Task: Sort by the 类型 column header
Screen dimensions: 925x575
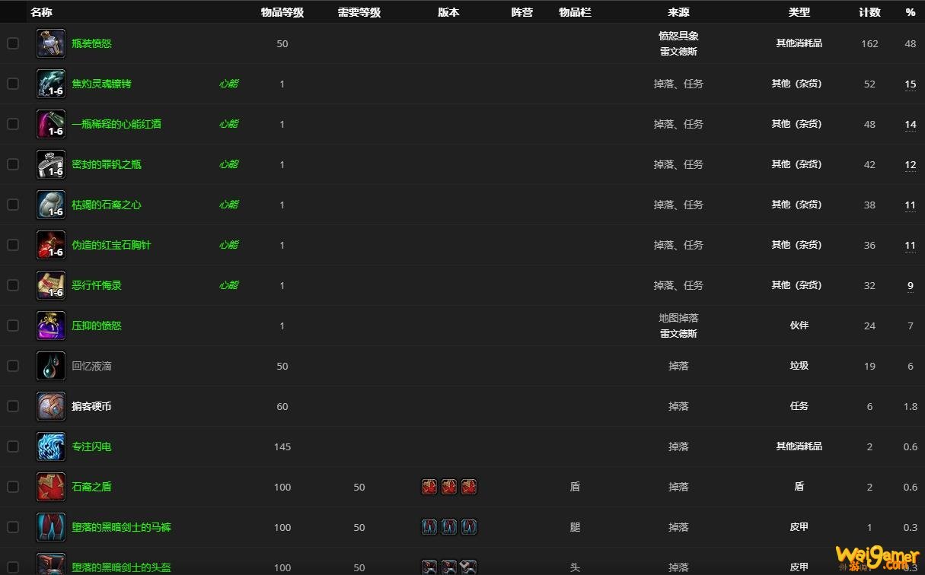Action: pos(799,12)
